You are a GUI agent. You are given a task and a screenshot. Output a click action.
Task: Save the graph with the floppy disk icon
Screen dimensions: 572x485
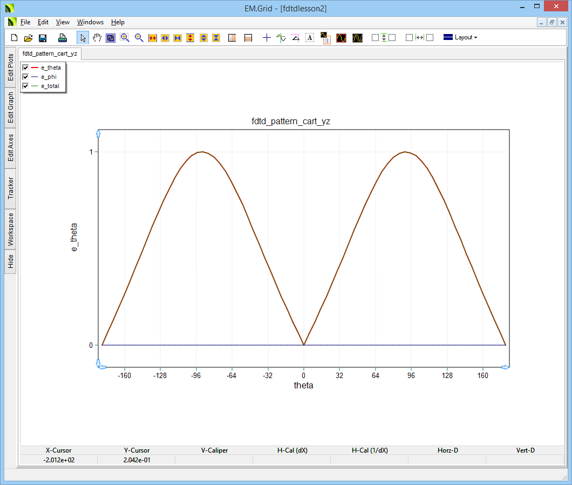tap(43, 38)
